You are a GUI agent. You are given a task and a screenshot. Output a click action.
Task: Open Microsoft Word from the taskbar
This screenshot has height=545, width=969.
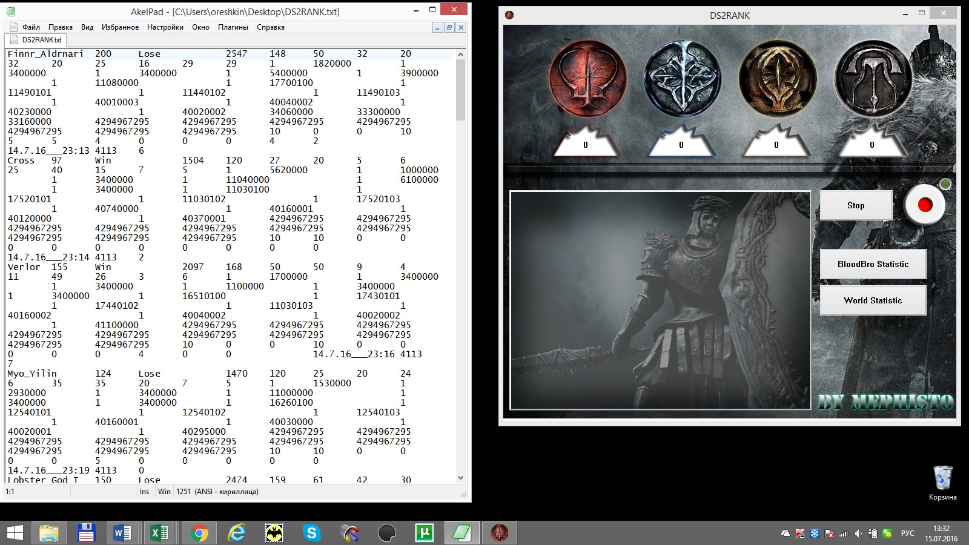(122, 533)
